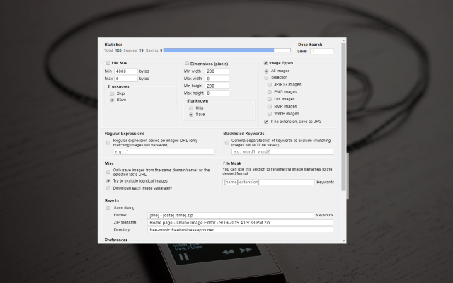Select Skip under Dimensions if unknown

tap(190, 108)
